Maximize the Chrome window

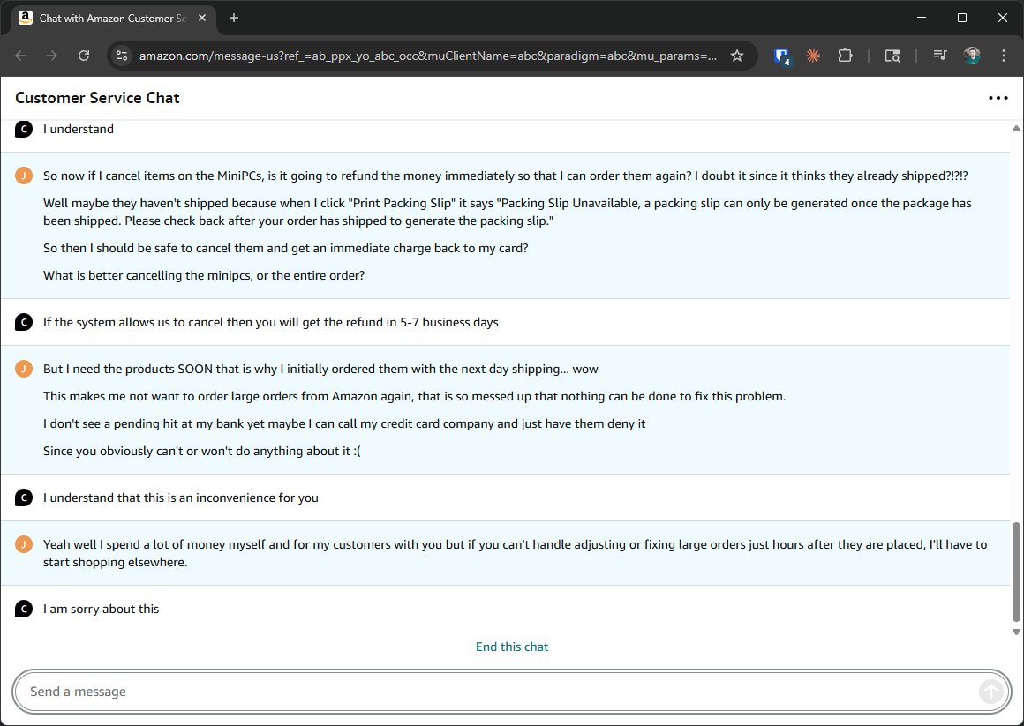coord(962,18)
